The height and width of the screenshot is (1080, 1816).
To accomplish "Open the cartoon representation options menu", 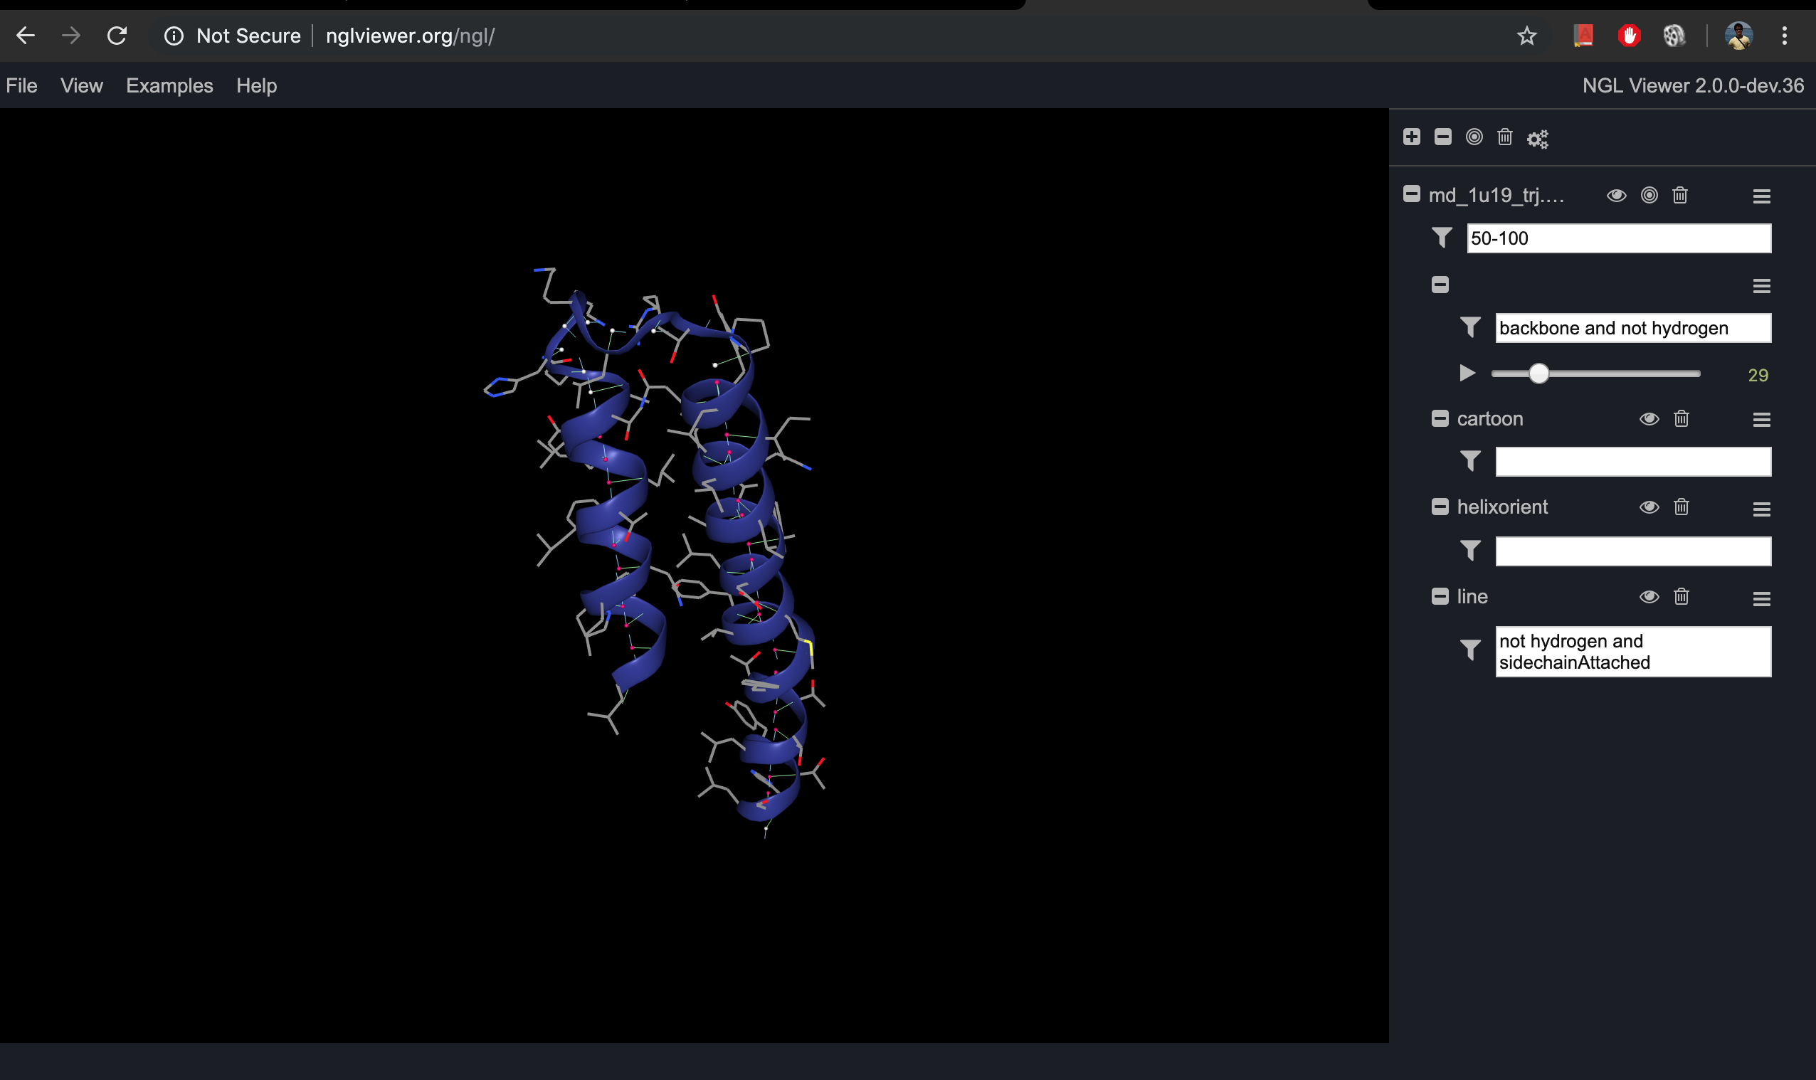I will click(x=1761, y=420).
